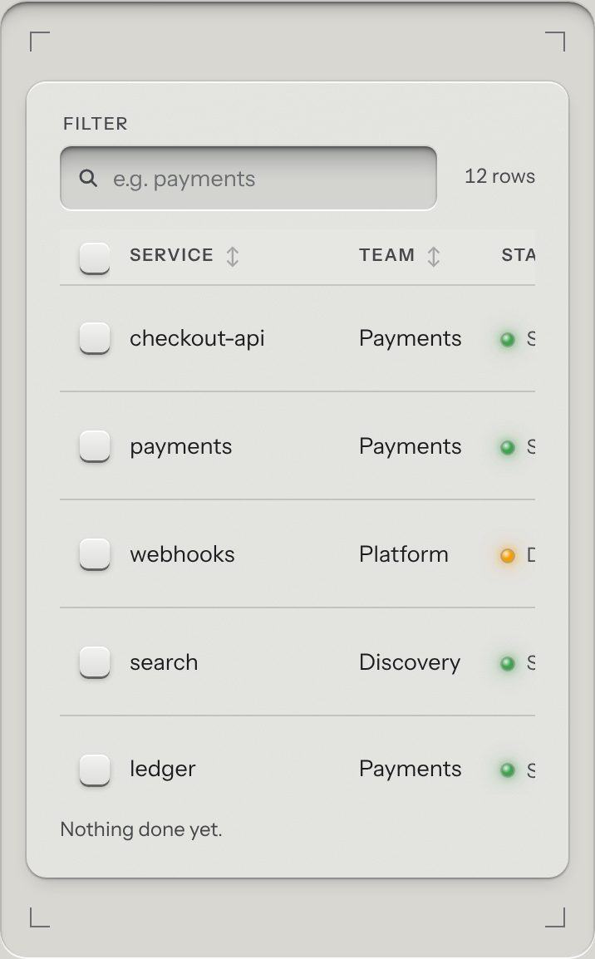
Task: Focus the filter text input field
Action: (x=248, y=179)
